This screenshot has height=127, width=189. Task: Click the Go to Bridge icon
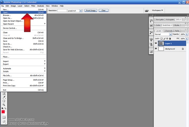click(x=147, y=11)
